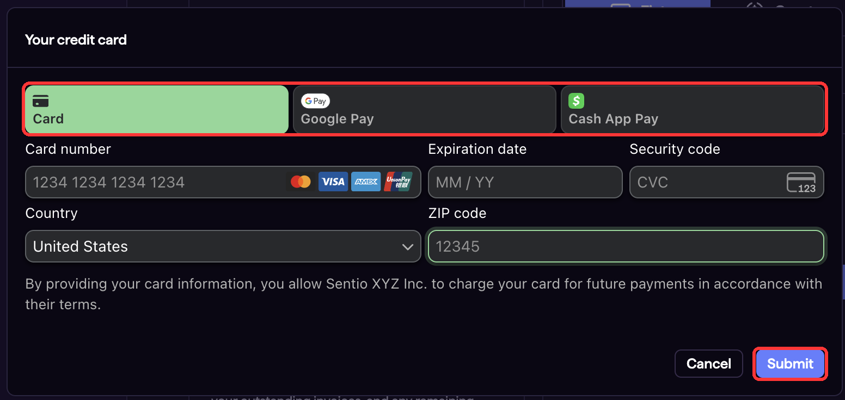
Task: Submit the credit card form
Action: pos(790,364)
